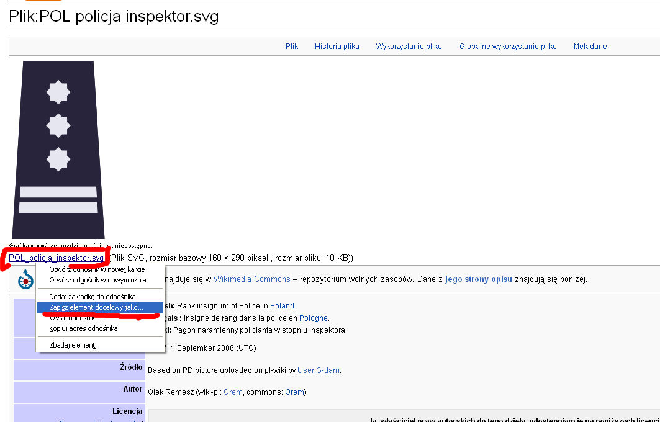Choose 'Zapisz element docelowy jako...'
This screenshot has width=660, height=422.
96,307
